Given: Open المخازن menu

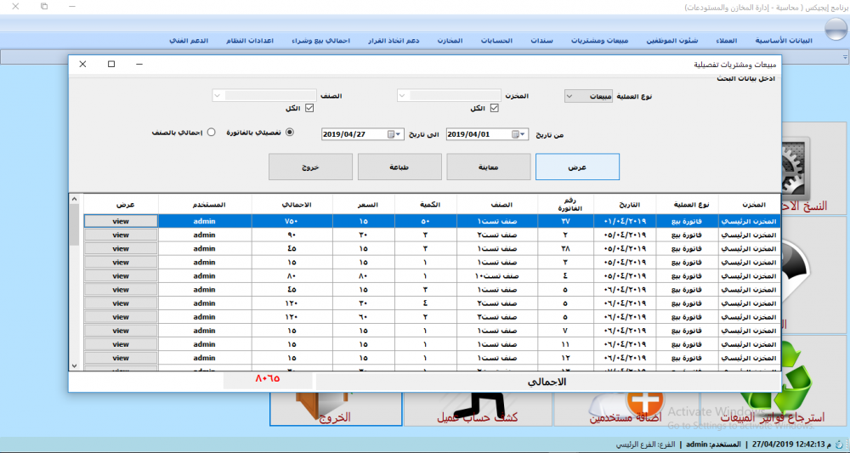Looking at the screenshot, I should pos(450,41).
